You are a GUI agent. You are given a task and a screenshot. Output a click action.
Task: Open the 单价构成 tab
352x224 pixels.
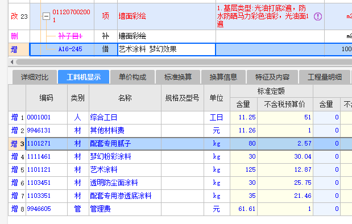(x=132, y=77)
